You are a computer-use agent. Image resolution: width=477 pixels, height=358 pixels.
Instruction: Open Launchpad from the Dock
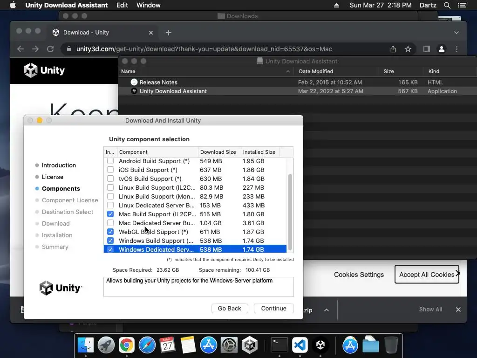click(106, 345)
